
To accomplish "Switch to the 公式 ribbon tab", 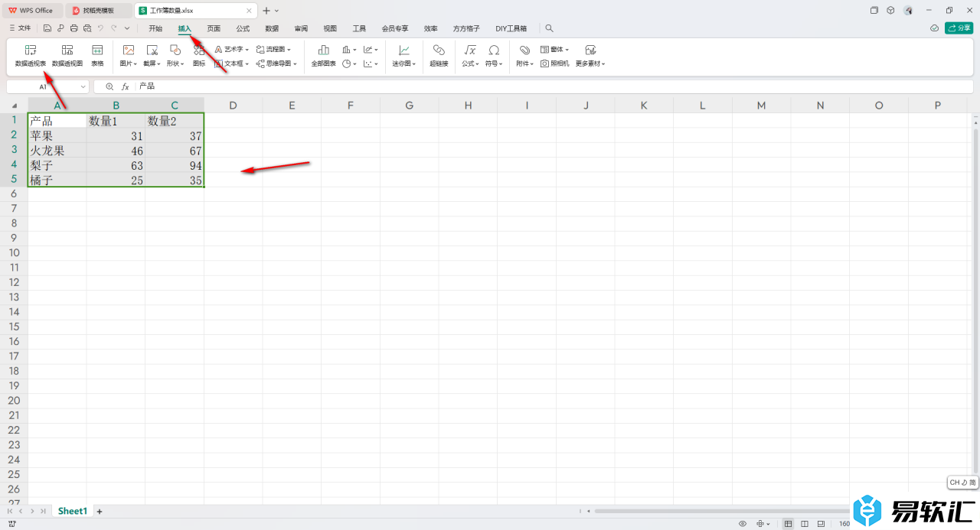I will click(x=243, y=28).
